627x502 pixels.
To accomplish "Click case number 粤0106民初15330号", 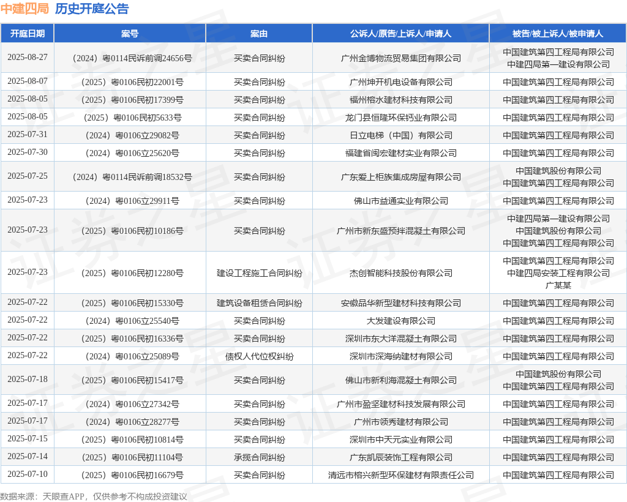I will click(x=132, y=304).
